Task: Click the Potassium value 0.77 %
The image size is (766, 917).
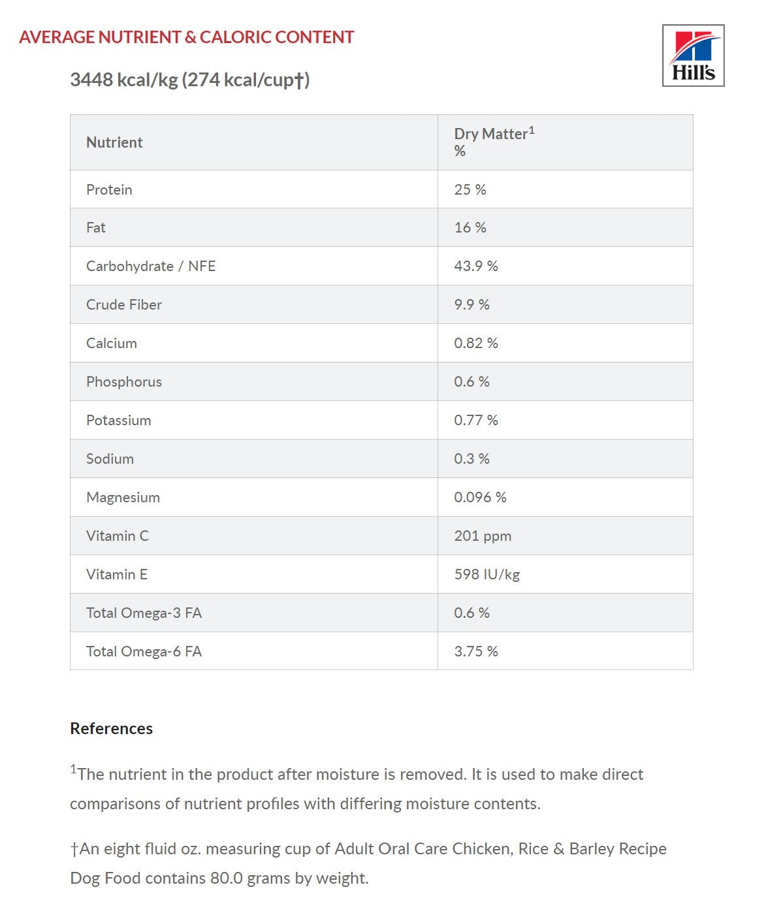Action: 476,420
